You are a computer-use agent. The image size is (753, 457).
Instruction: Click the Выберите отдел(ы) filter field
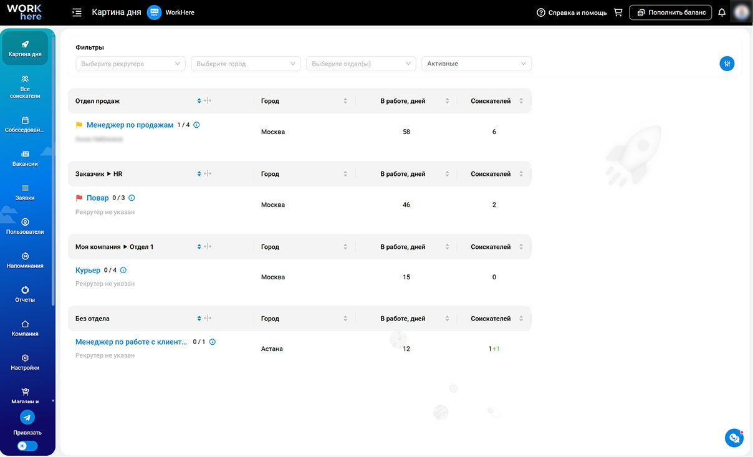click(x=361, y=64)
